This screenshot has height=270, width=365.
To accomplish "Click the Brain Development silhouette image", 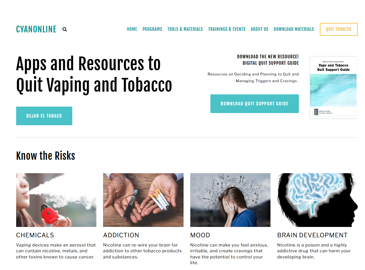I will 317,200.
